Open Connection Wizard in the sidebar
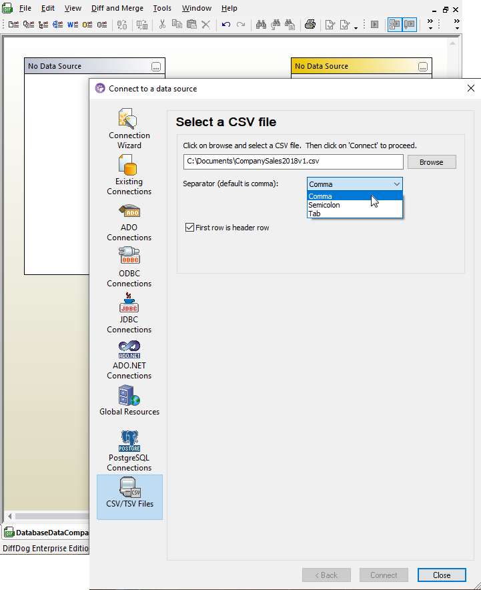This screenshot has height=590, width=481. tap(129, 129)
